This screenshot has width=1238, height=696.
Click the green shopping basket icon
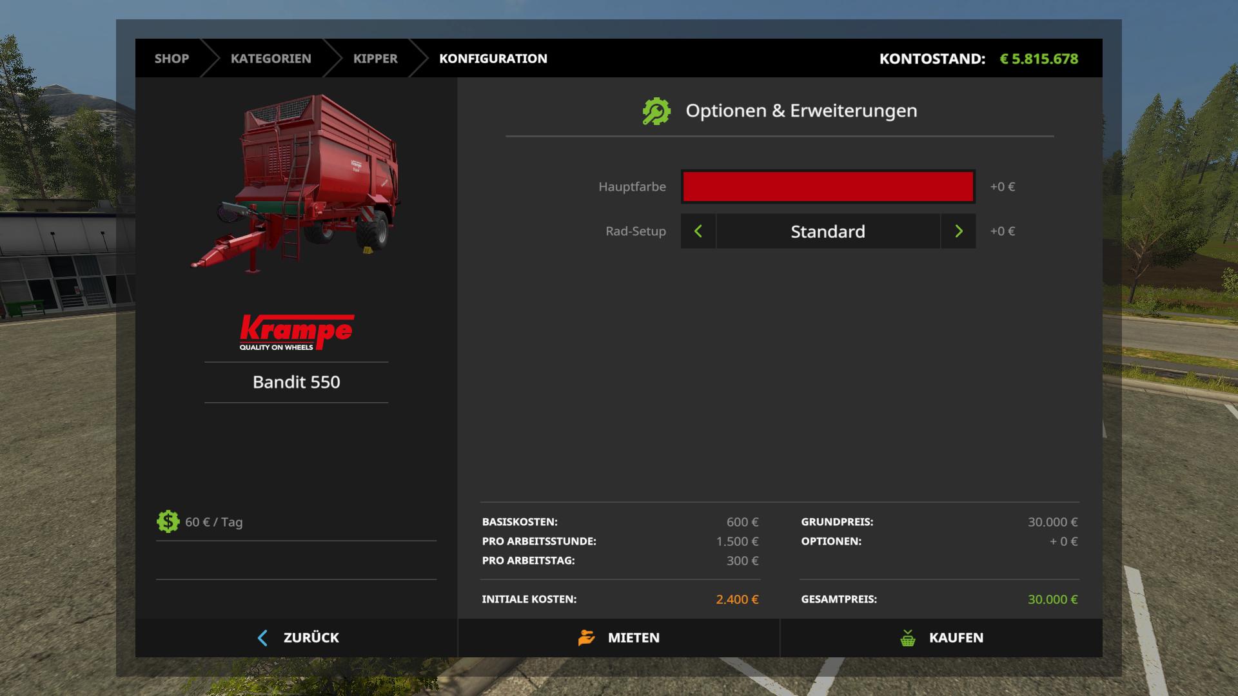(908, 638)
